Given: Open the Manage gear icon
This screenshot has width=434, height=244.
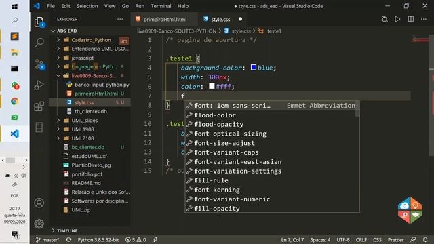Looking at the screenshot, I should 39,224.
